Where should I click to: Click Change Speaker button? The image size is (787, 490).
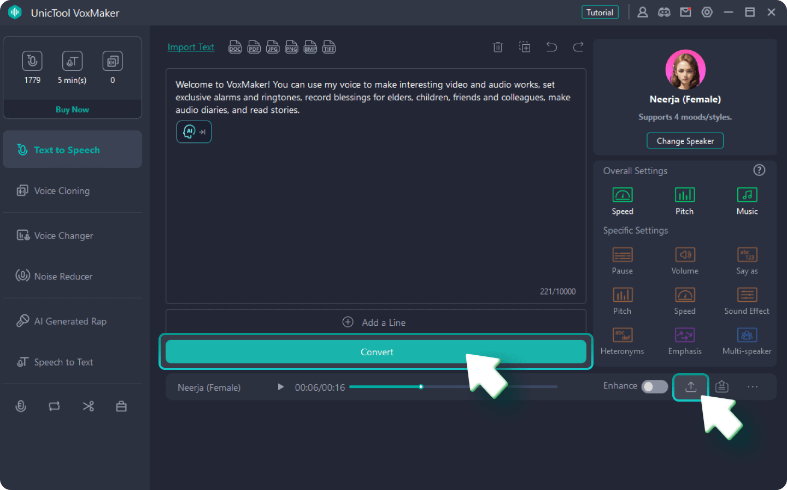pyautogui.click(x=685, y=141)
